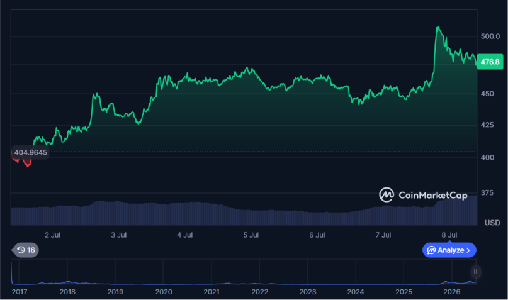The width and height of the screenshot is (508, 300).
Task: Click the timeline range pause handle
Action: click(x=475, y=272)
